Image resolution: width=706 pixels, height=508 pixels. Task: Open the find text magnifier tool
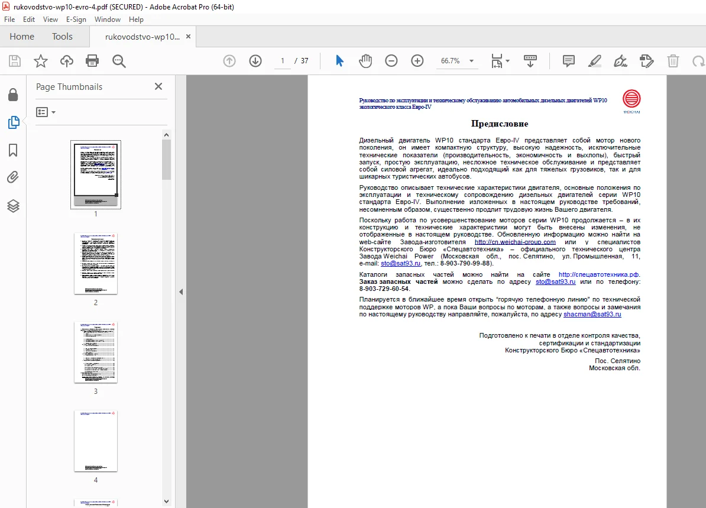coord(119,61)
